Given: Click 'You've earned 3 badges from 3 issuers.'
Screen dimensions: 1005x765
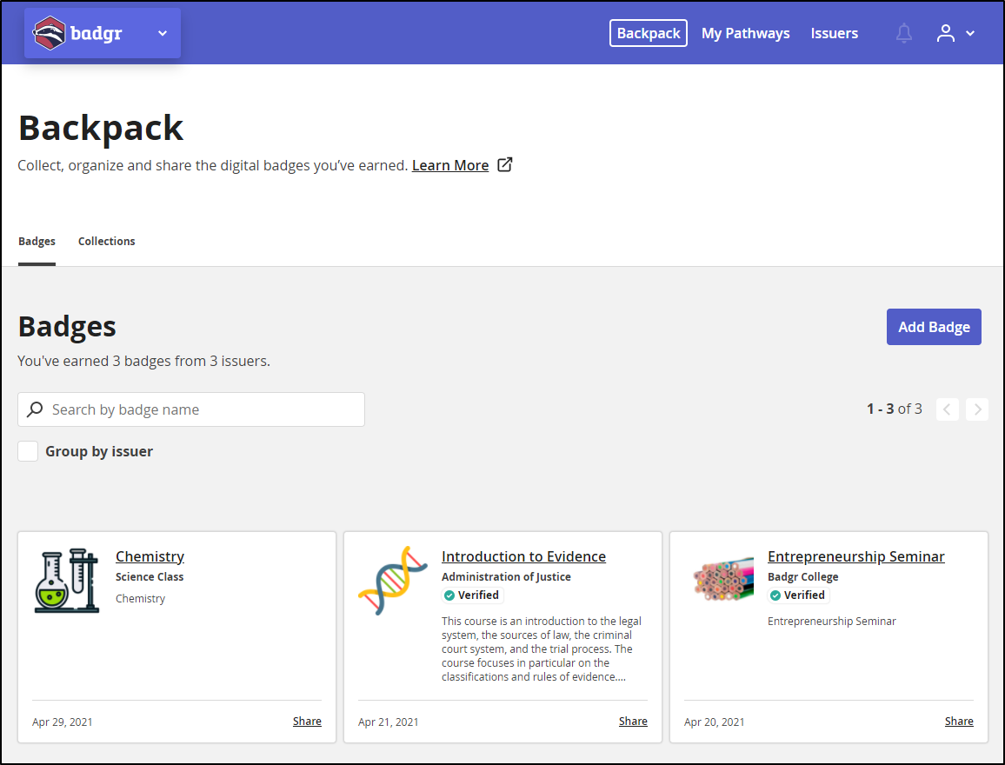Looking at the screenshot, I should coord(143,362).
